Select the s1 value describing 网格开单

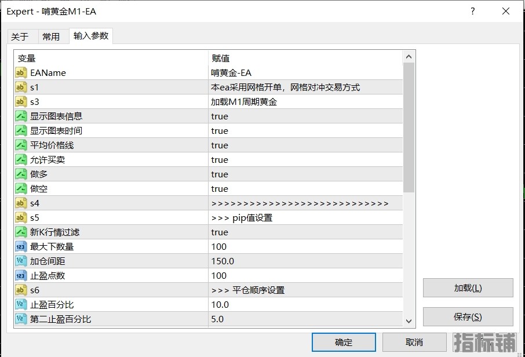285,88
